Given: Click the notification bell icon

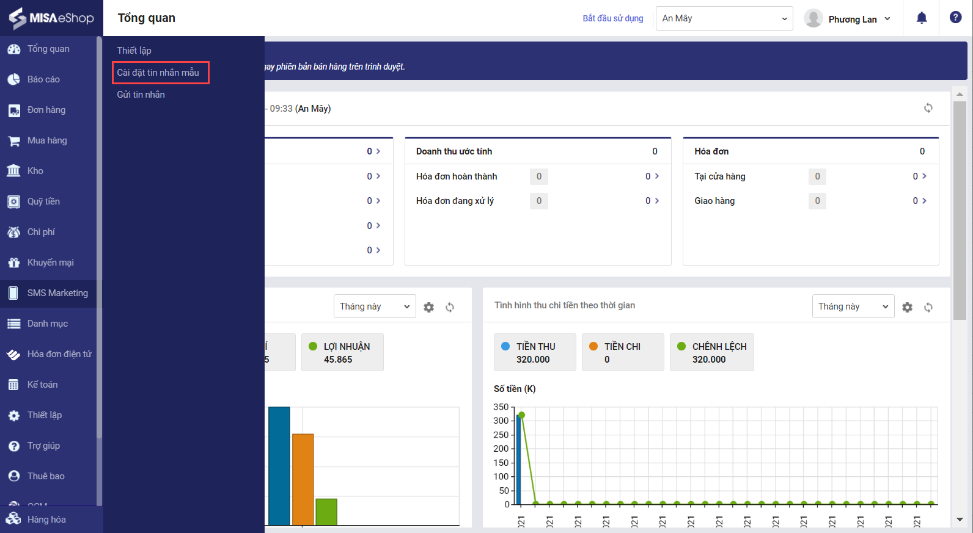Looking at the screenshot, I should [922, 18].
